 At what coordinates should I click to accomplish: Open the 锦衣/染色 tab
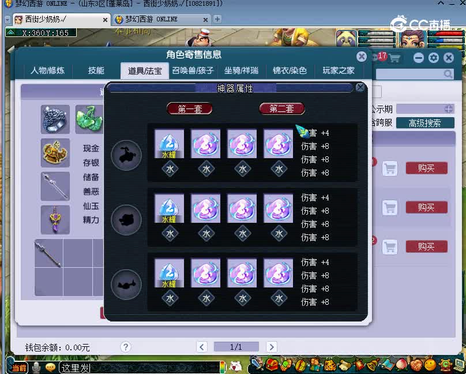[290, 70]
